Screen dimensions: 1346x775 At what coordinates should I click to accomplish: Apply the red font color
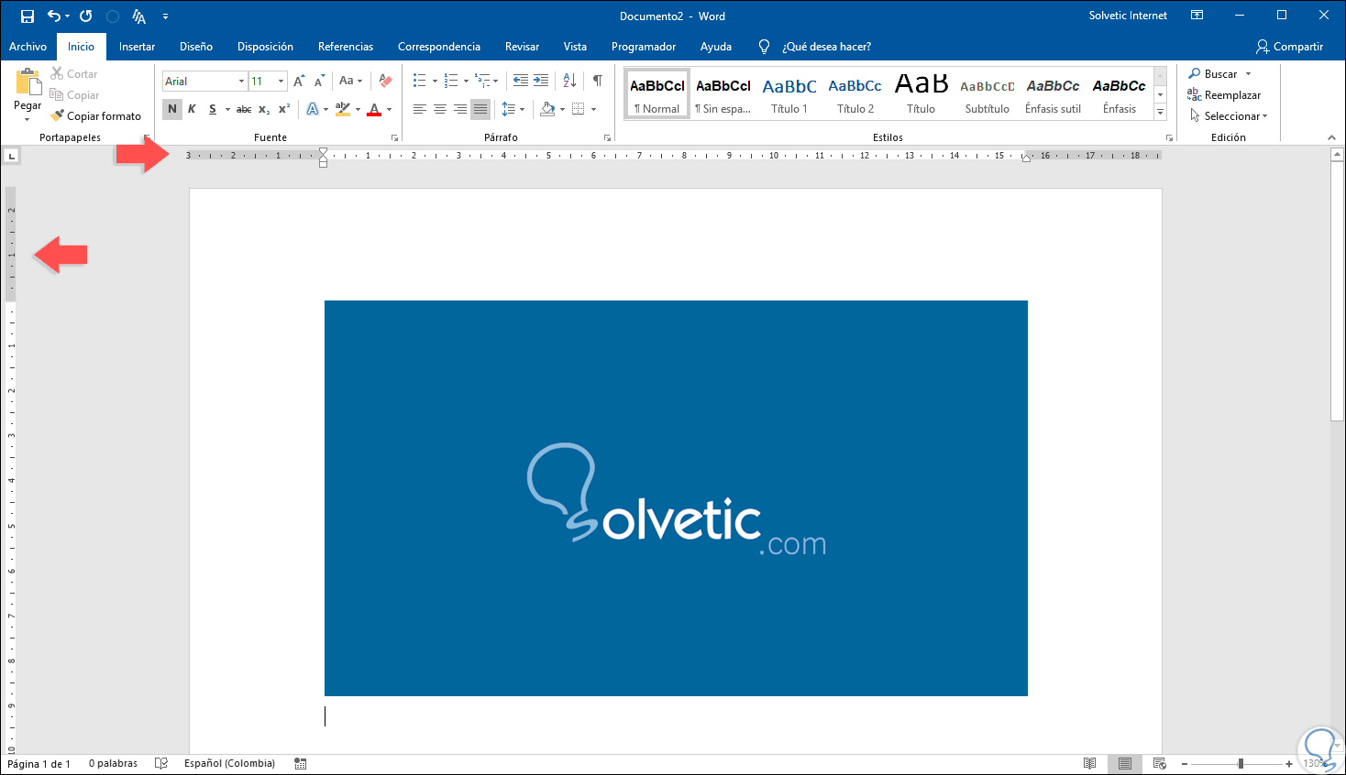point(374,109)
